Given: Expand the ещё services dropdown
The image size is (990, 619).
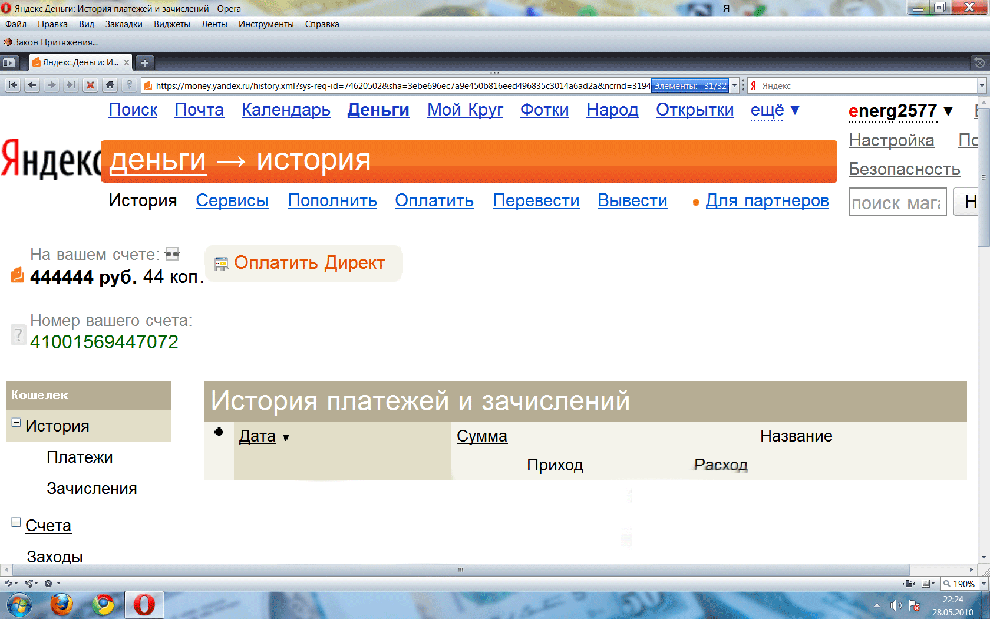Looking at the screenshot, I should coord(775,110).
